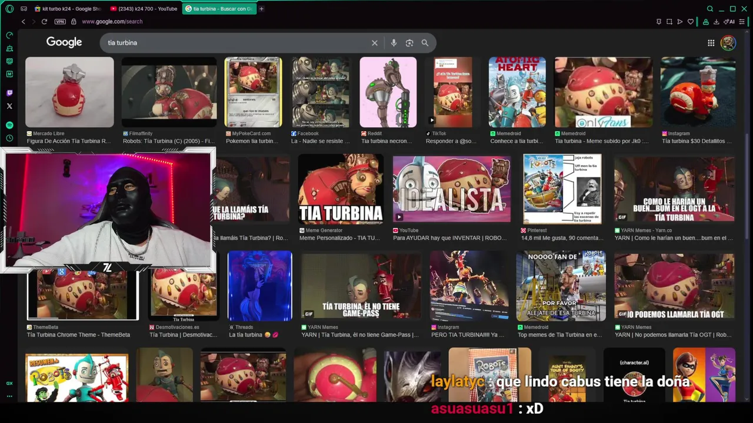Screen dimensions: 753x423
Task: Open the TIA TURBINA Meme Generator image
Action: [x=341, y=190]
